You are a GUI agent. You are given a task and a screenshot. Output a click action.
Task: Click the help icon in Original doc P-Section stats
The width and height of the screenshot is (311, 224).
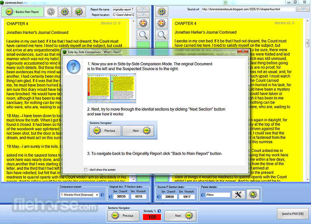110,197
